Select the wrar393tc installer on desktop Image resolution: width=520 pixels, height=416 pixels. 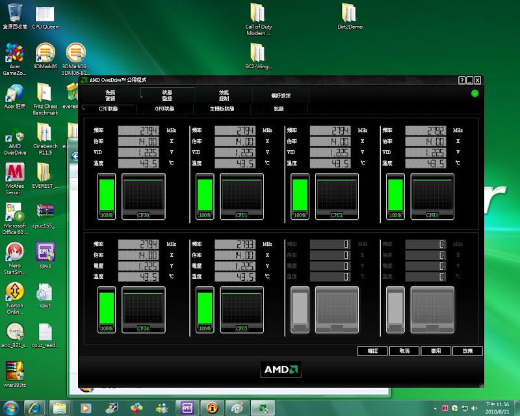14,374
